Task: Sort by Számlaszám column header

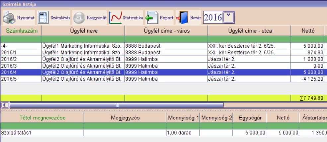Action: click(x=21, y=31)
